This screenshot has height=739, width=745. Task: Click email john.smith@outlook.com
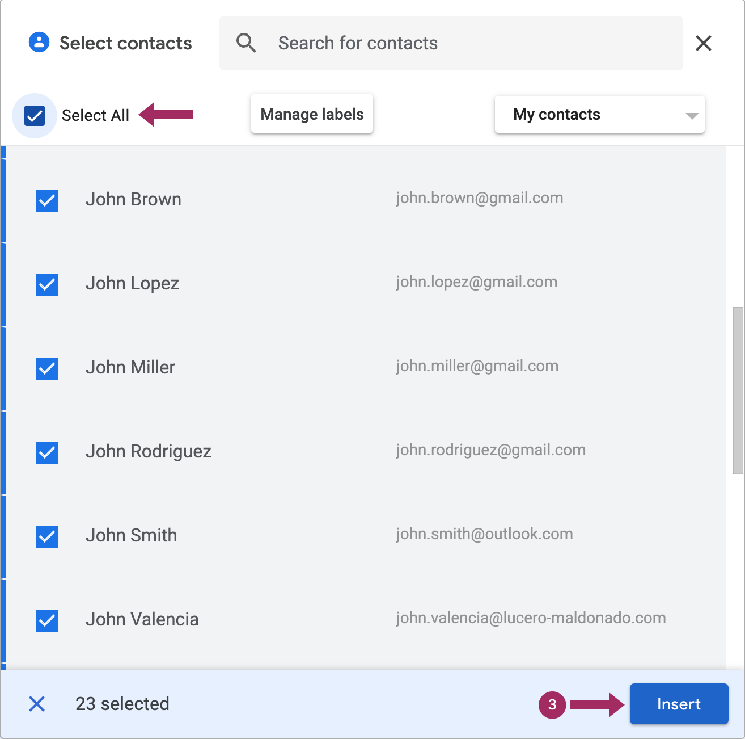(x=485, y=534)
